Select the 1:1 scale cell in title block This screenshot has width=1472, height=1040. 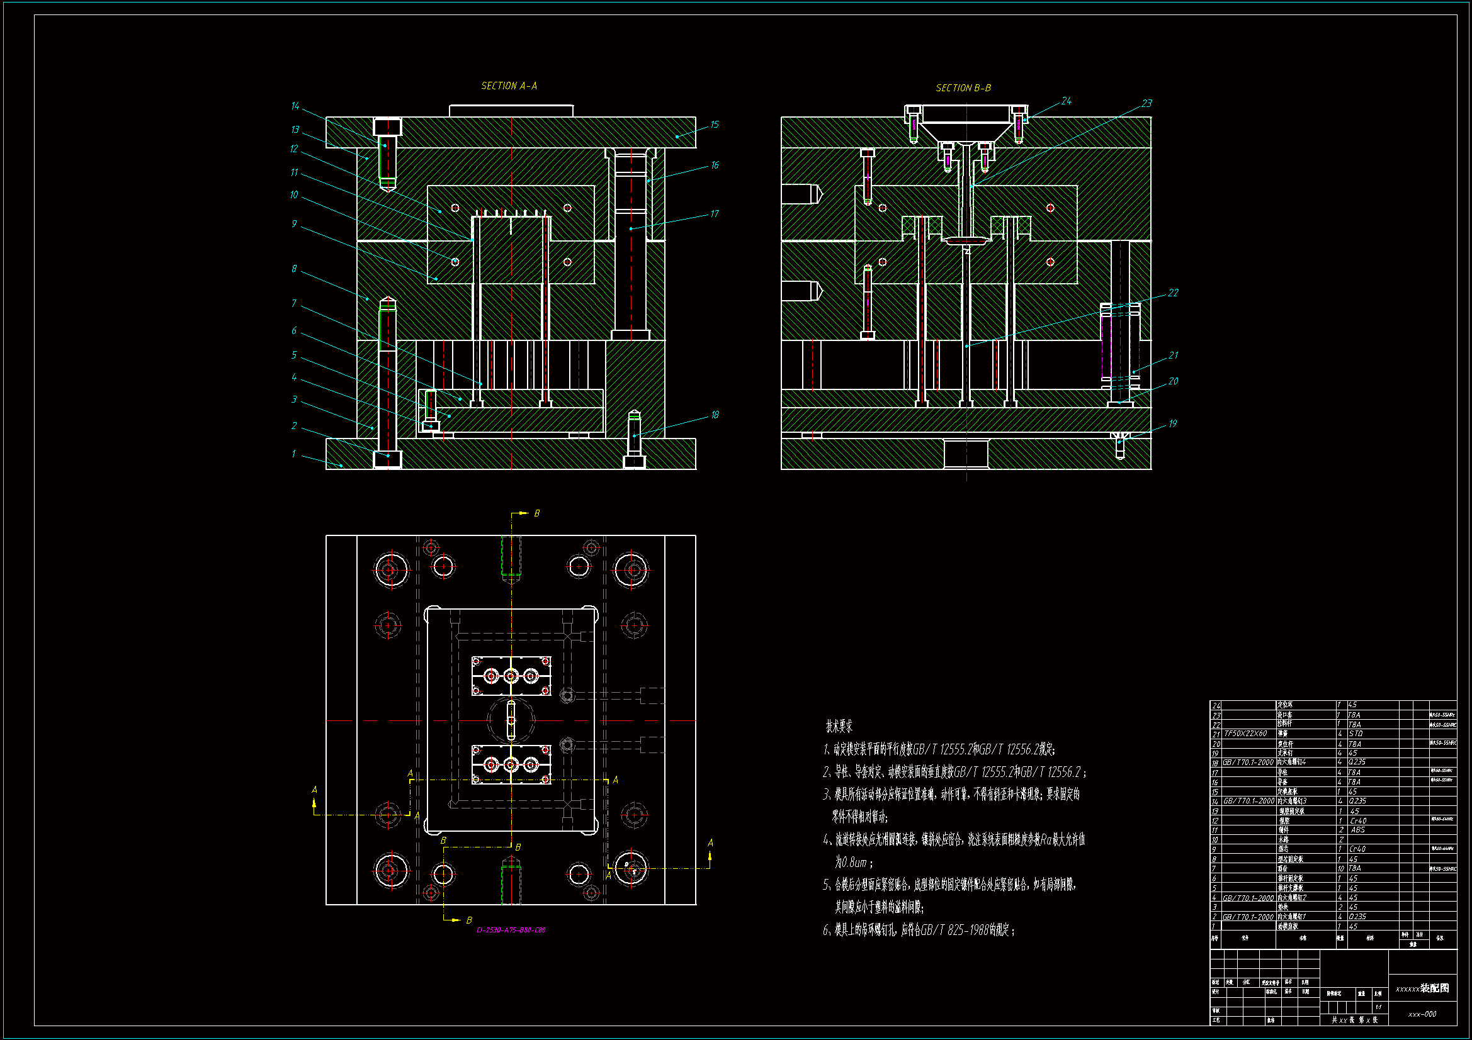(1378, 1007)
